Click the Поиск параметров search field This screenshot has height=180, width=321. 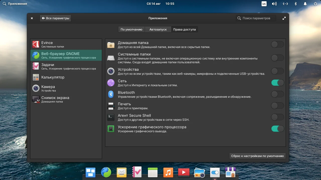point(256,18)
